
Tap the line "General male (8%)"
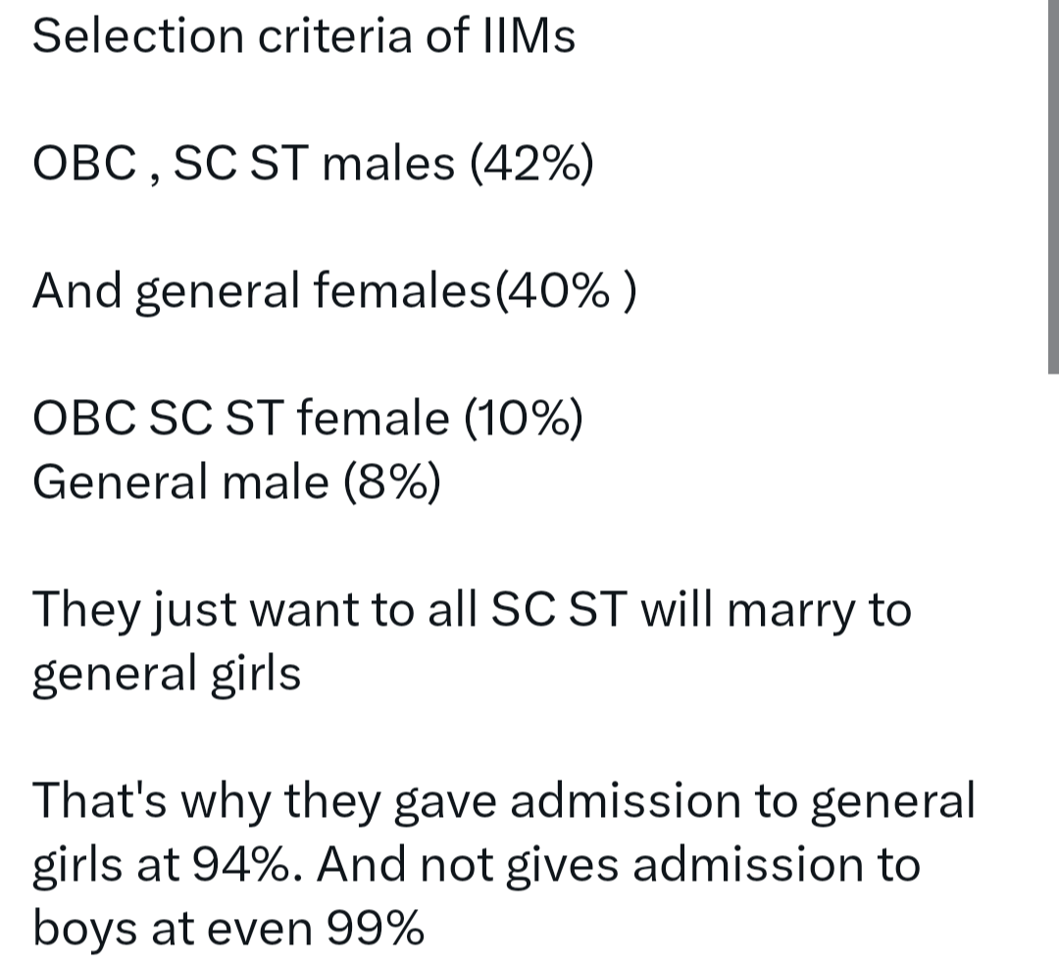click(237, 482)
